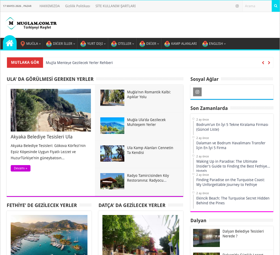Click the pin icon beside KAMP ALANLARI
This screenshot has width=280, height=255.
click(167, 44)
